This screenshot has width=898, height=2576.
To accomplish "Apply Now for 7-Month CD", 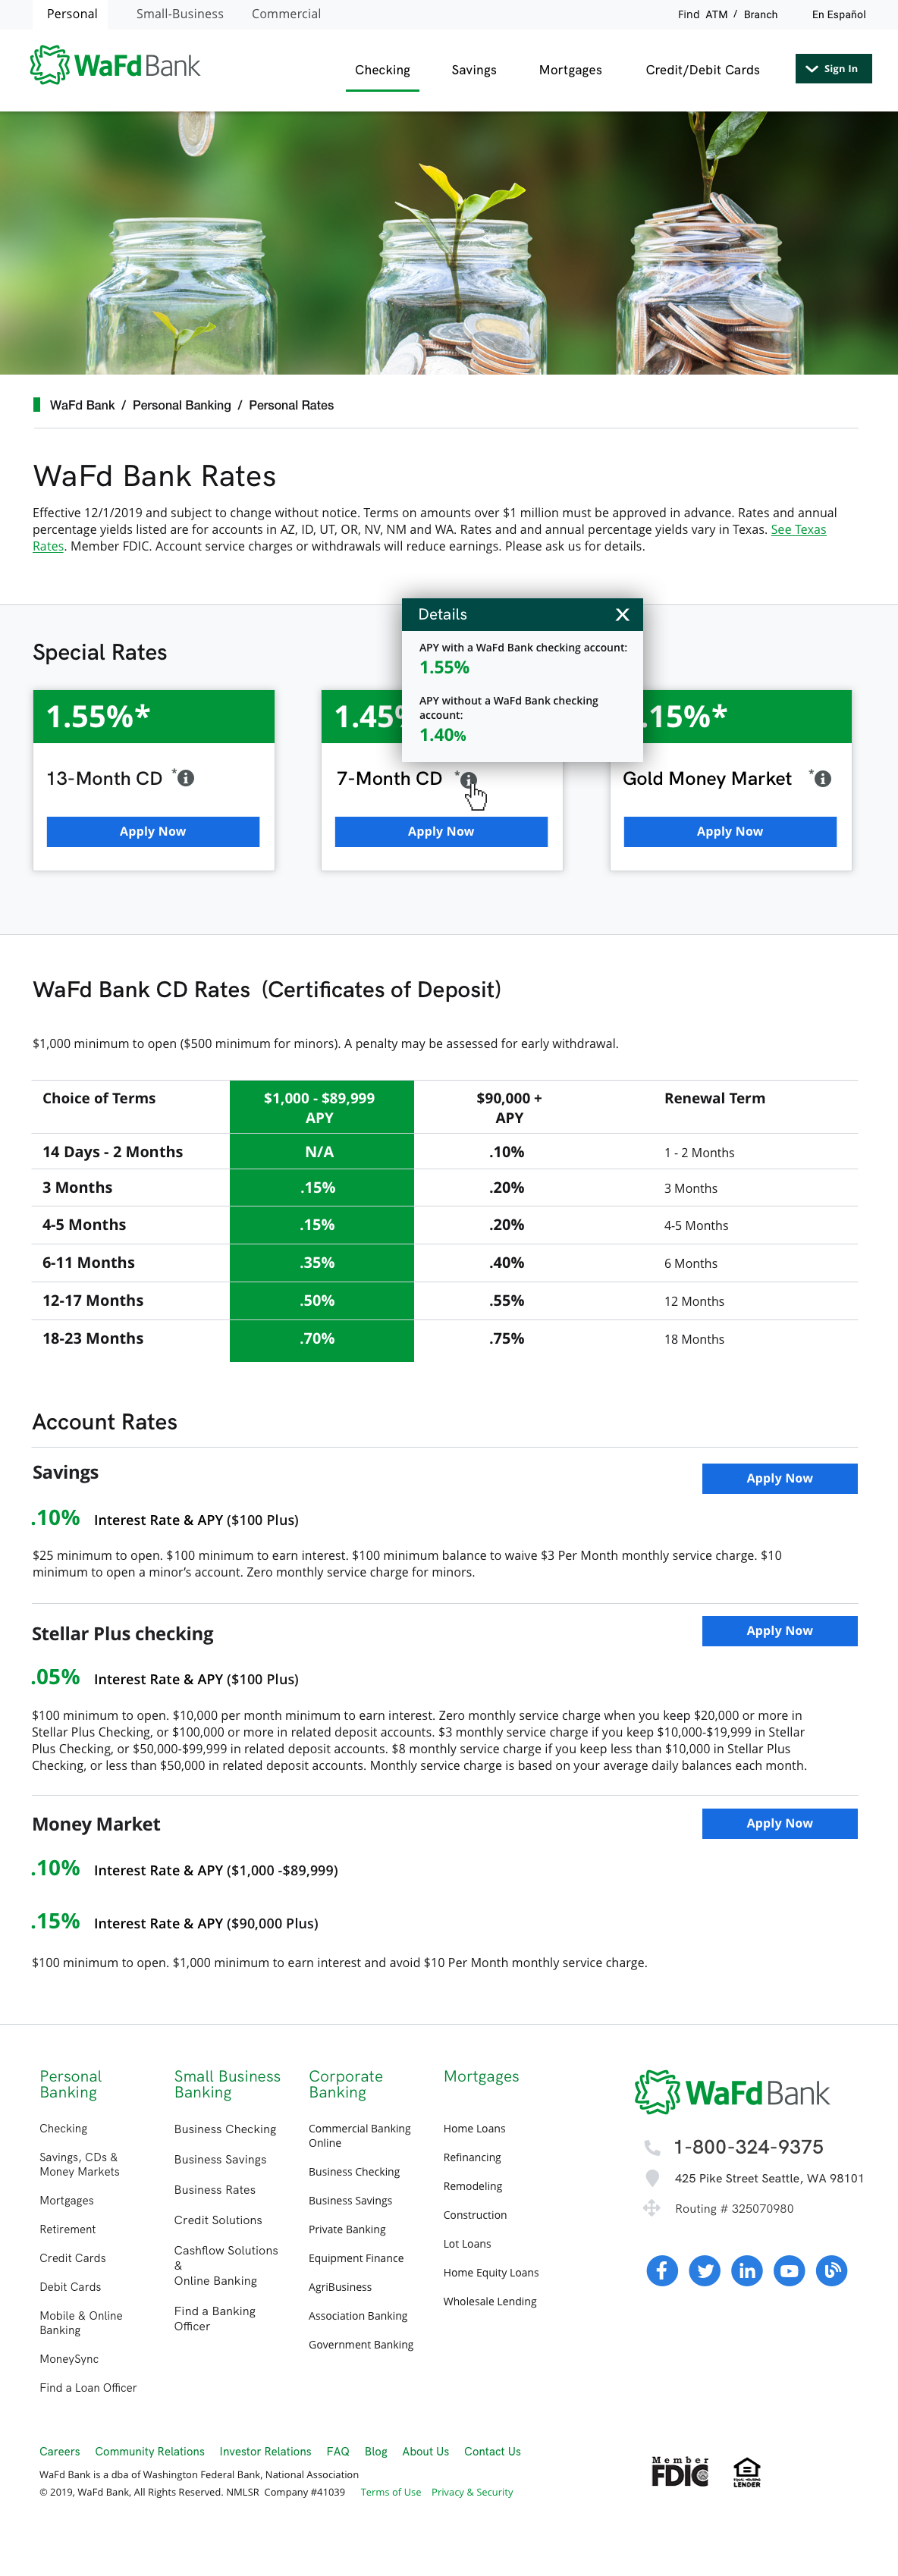I will pyautogui.click(x=441, y=832).
